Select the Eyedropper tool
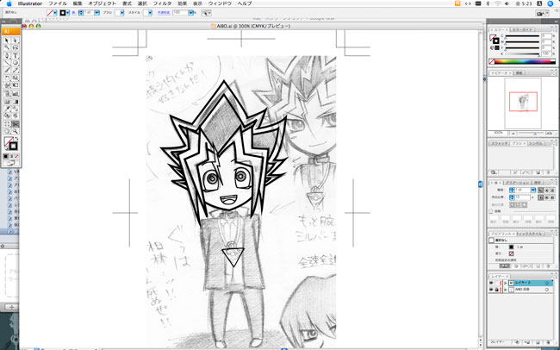560x350 pixels. 7,109
